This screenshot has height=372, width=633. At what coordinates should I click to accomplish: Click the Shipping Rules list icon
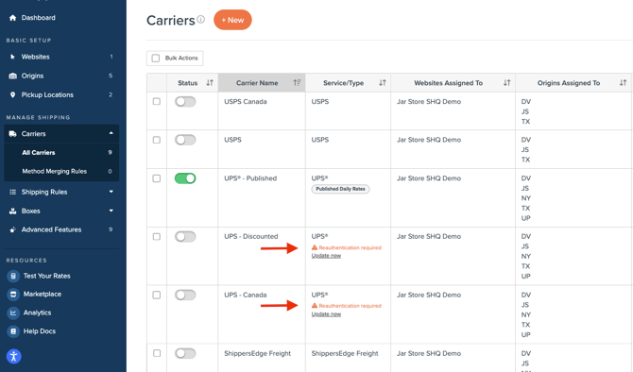coord(12,192)
